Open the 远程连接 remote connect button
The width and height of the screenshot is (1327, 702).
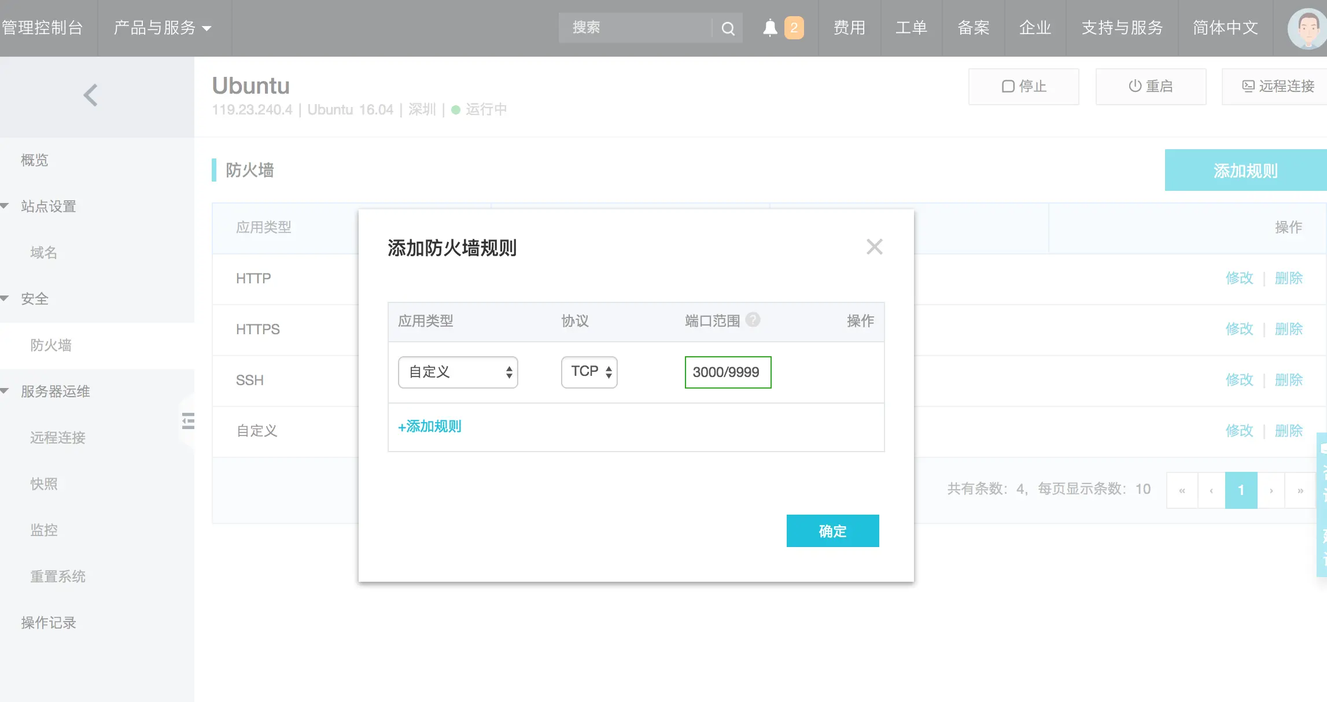[1278, 86]
